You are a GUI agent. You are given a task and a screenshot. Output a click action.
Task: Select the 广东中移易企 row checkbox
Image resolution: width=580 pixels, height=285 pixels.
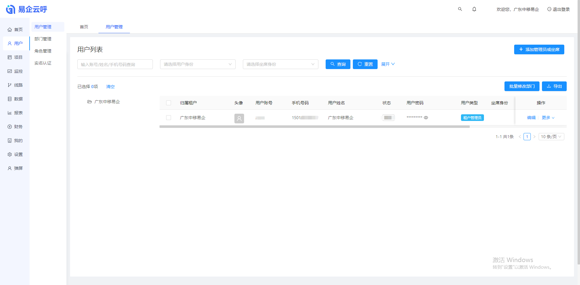click(169, 118)
